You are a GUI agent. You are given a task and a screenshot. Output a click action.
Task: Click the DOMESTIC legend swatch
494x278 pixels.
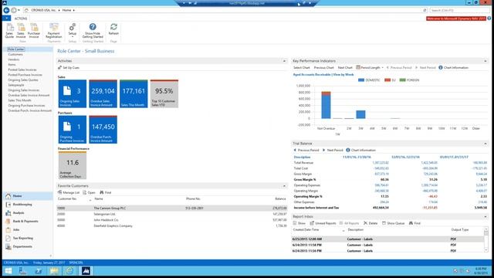(361, 80)
